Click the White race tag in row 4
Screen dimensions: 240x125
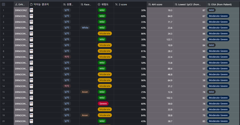[x=85, y=28]
